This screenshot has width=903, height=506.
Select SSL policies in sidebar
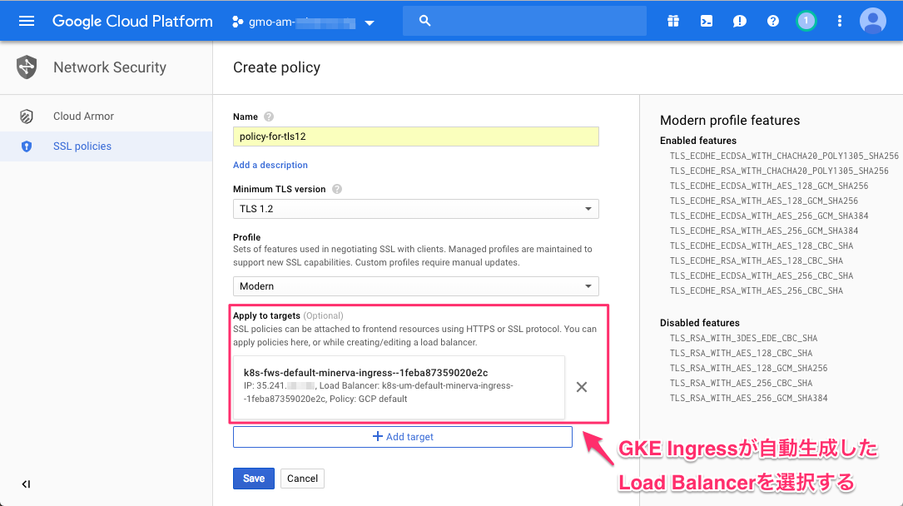tap(82, 146)
